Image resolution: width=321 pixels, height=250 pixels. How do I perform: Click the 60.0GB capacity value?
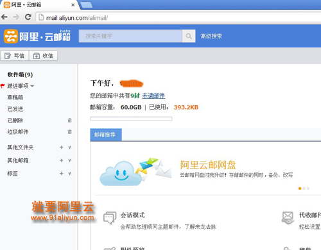coord(131,107)
